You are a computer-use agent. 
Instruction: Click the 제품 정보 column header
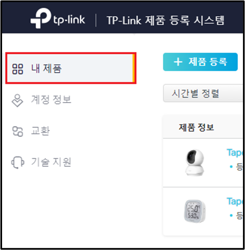coord(196,127)
